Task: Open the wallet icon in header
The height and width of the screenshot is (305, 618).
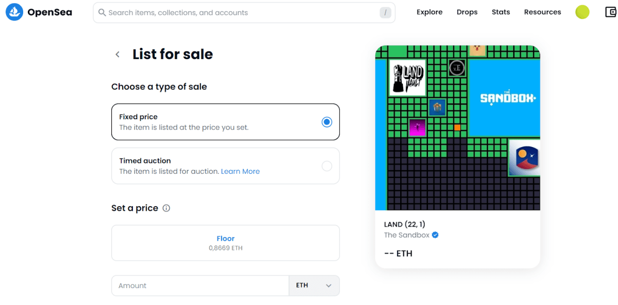Action: click(x=611, y=12)
